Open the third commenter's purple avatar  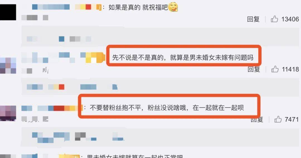(8, 113)
